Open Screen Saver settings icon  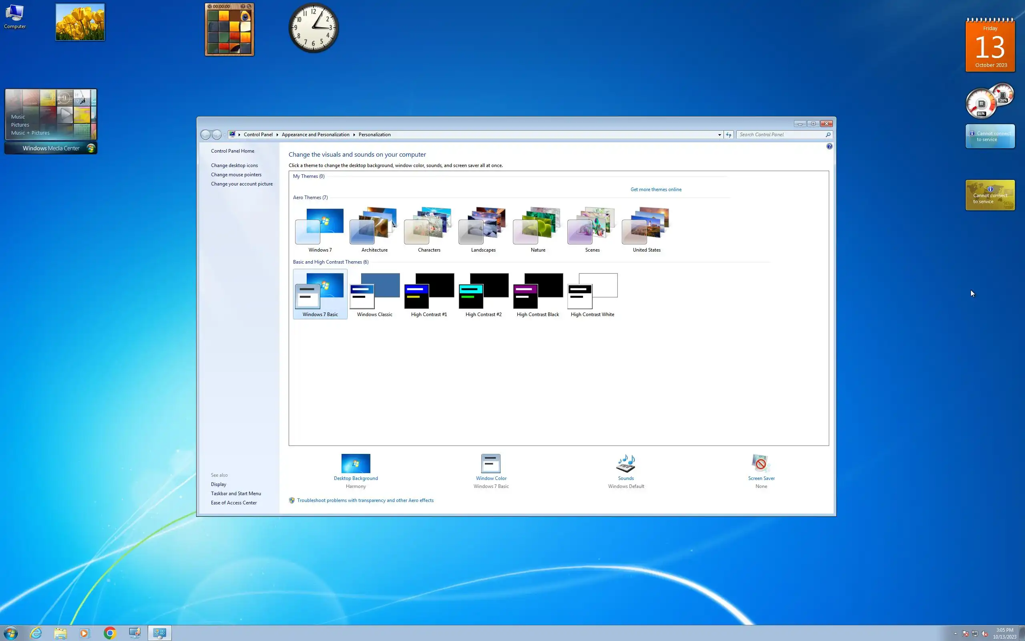point(761,464)
